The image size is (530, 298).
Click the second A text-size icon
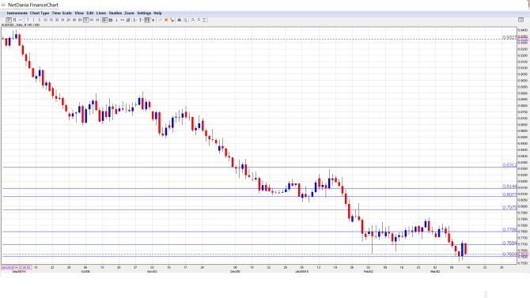pyautogui.click(x=199, y=20)
